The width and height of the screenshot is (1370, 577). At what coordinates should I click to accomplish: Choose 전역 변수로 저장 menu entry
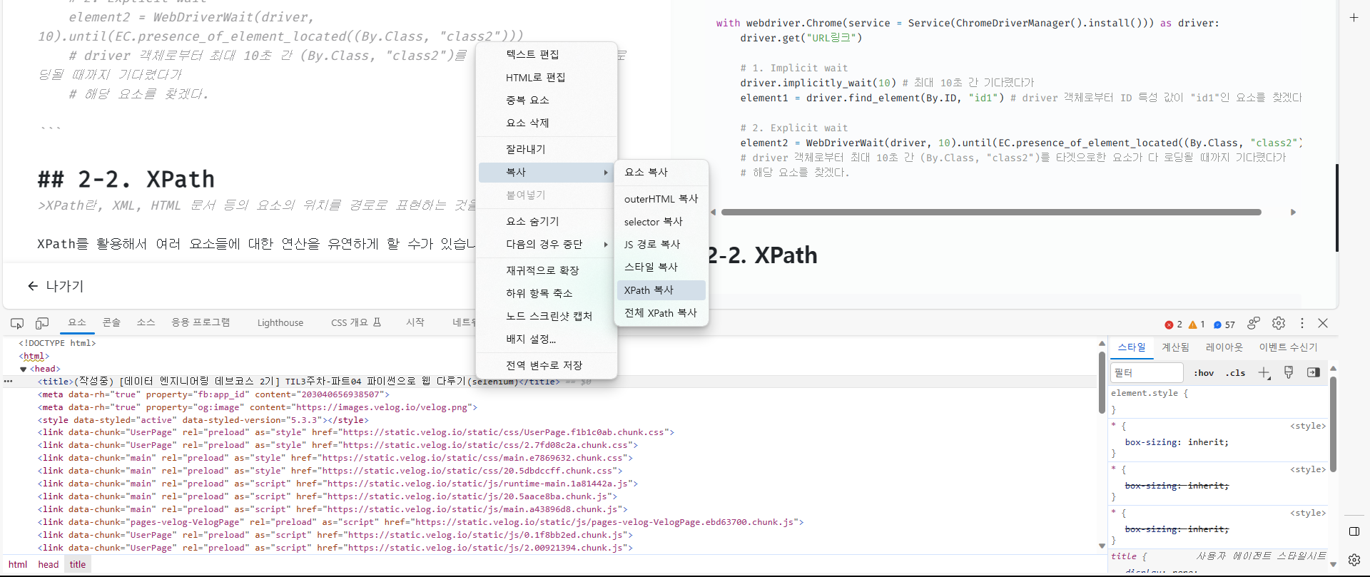tap(547, 365)
